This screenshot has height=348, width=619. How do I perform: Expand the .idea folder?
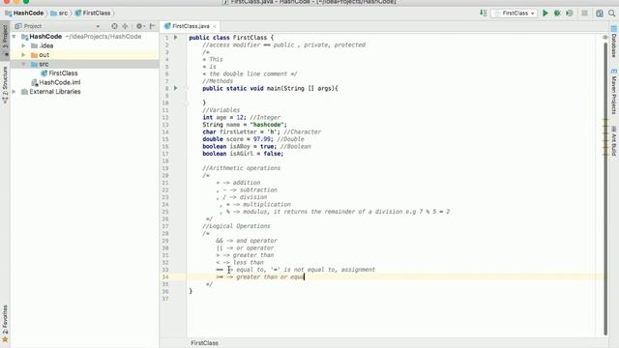coord(23,45)
